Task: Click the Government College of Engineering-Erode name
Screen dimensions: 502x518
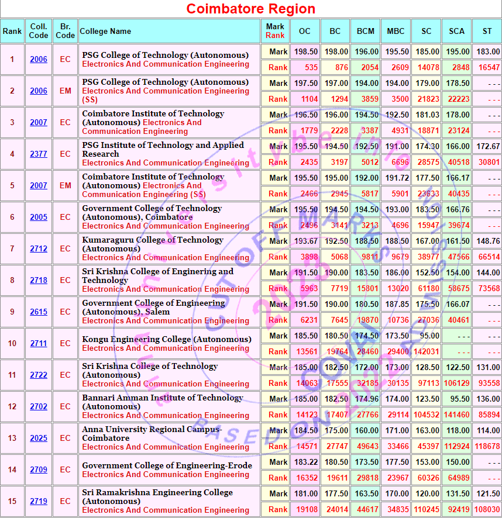Action: click(x=167, y=465)
